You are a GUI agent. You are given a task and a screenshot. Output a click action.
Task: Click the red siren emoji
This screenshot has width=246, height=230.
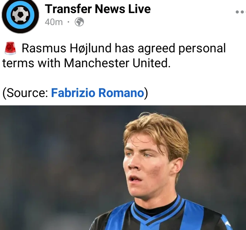(10, 48)
